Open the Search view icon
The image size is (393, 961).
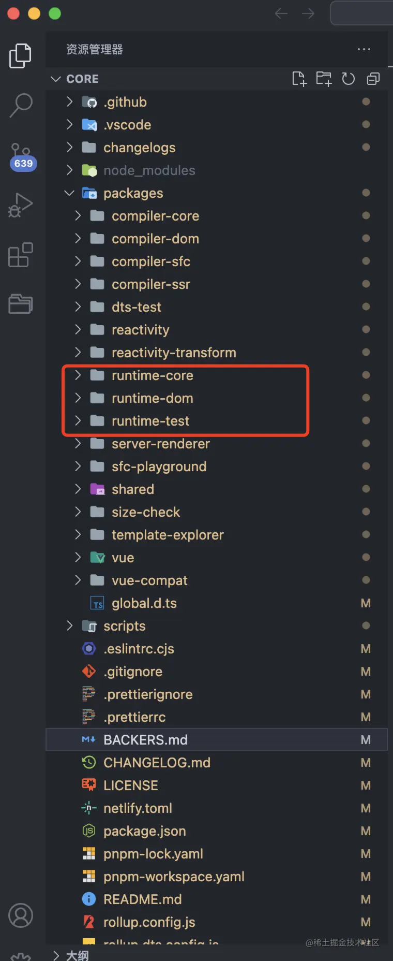[x=21, y=105]
